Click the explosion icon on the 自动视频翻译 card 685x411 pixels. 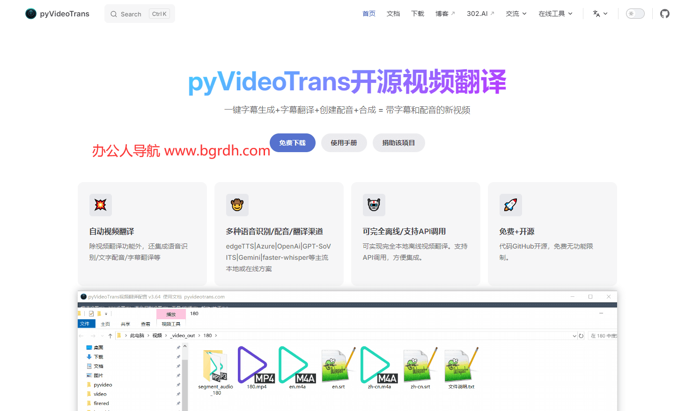click(101, 205)
